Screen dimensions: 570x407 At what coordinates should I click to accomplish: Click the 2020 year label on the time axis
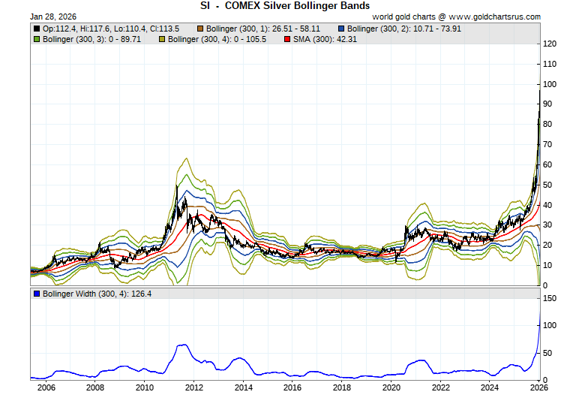(x=391, y=387)
